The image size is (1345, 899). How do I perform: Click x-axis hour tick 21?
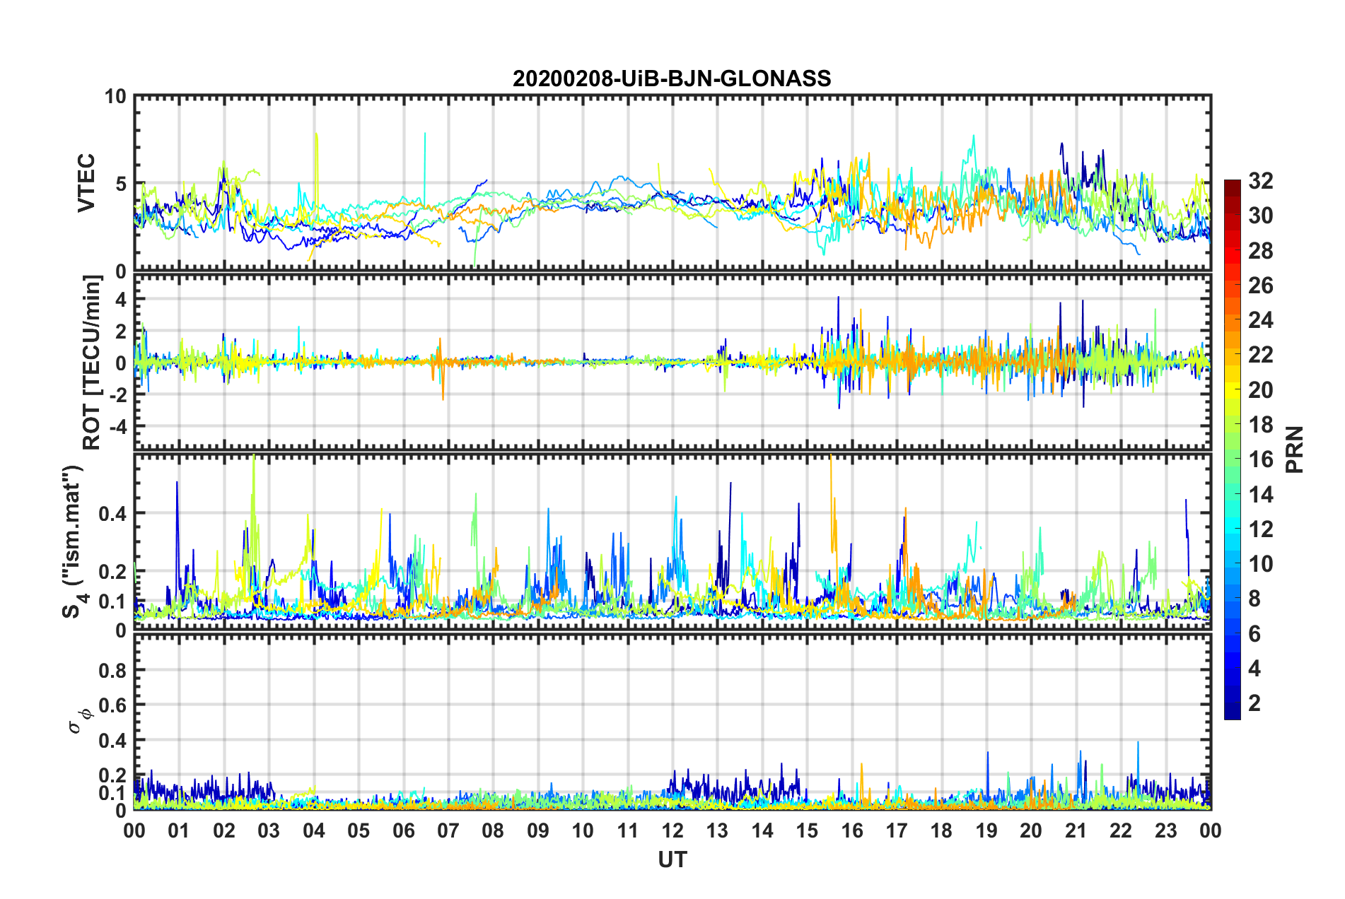click(1076, 830)
